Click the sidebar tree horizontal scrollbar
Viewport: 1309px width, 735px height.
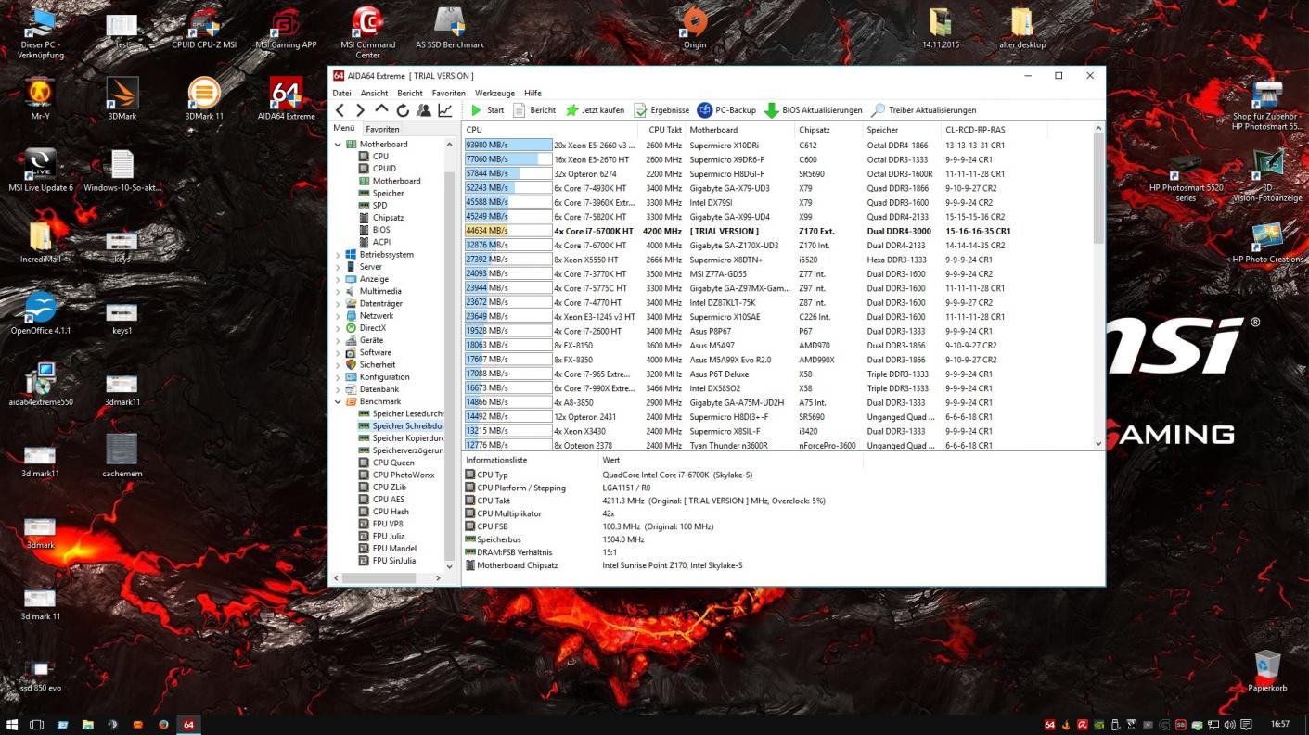(389, 577)
